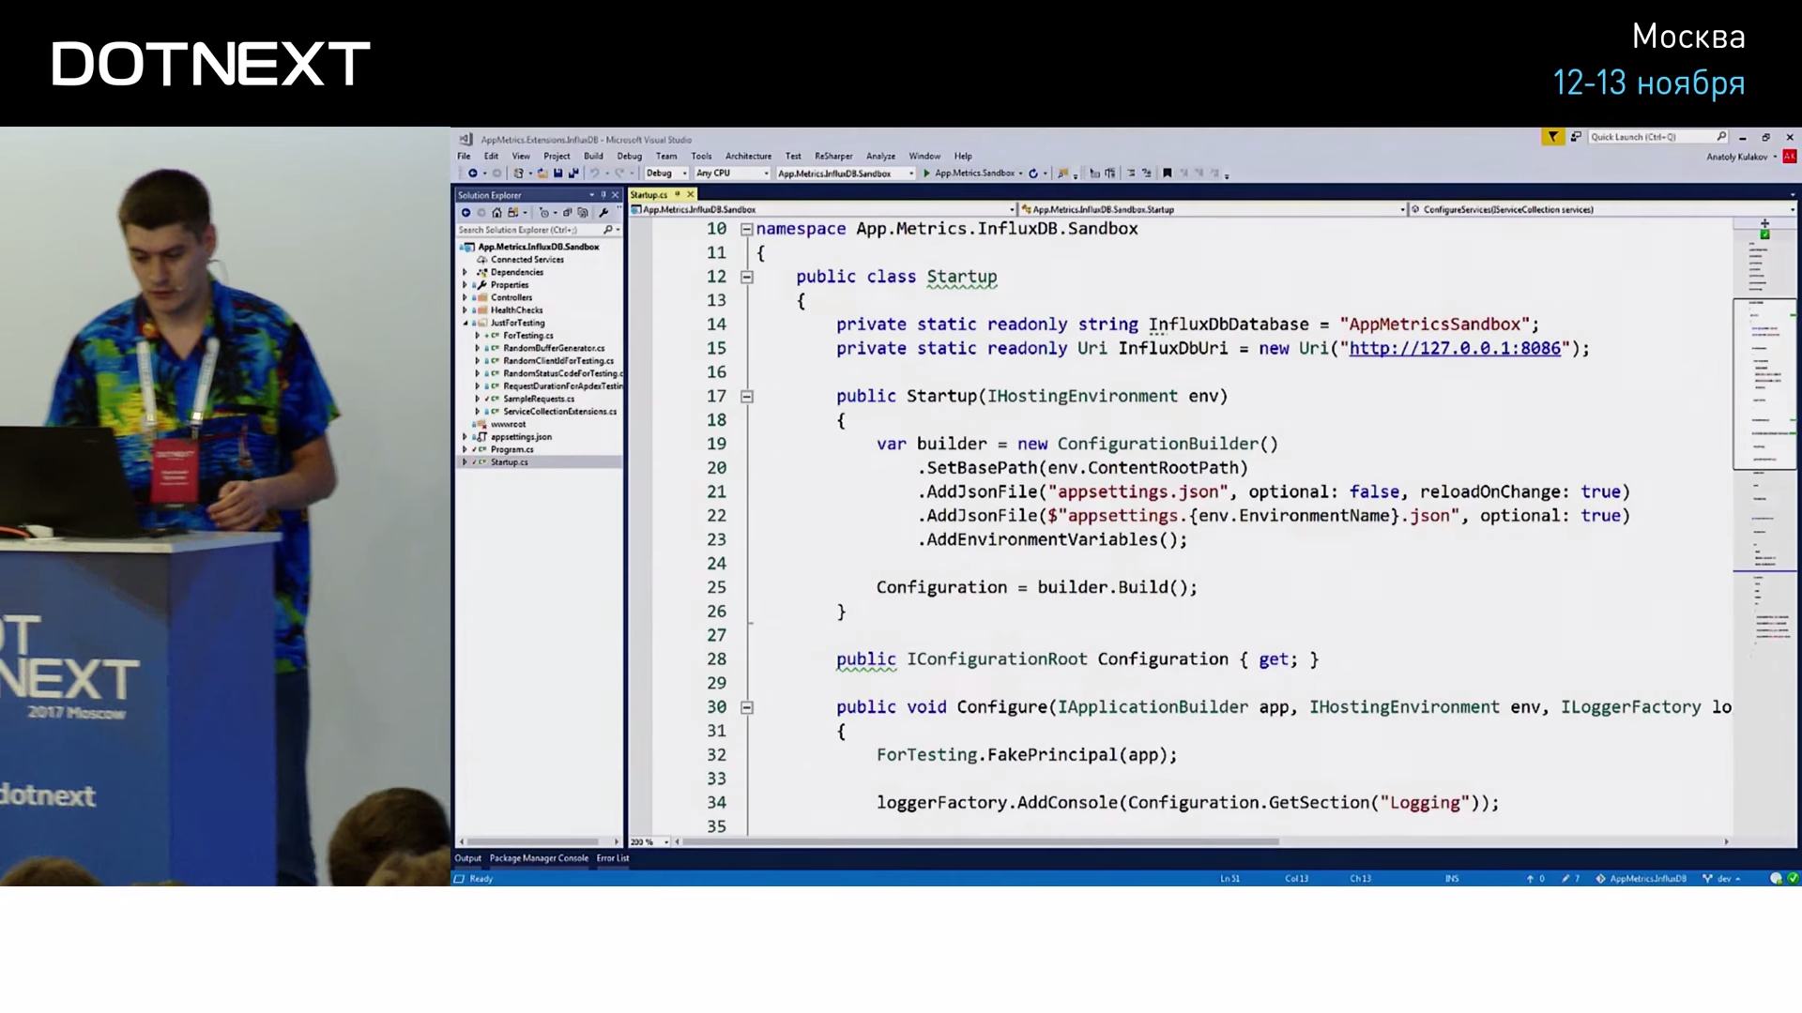This screenshot has width=1802, height=1013.
Task: Collapse the Startup constructor at line 17
Action: point(747,397)
